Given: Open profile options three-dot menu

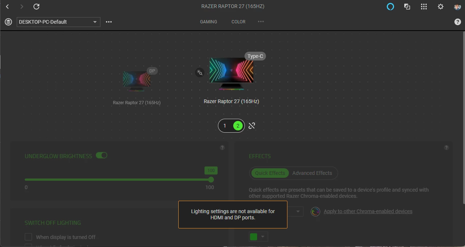Looking at the screenshot, I should tap(109, 22).
